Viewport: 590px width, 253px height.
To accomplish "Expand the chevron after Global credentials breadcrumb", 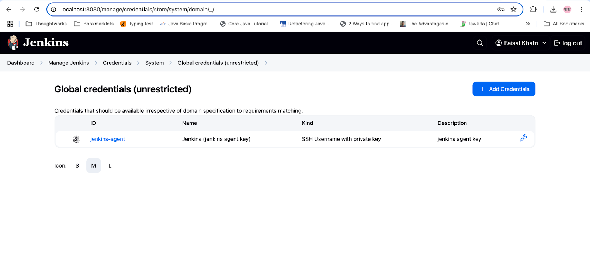I will click(266, 63).
